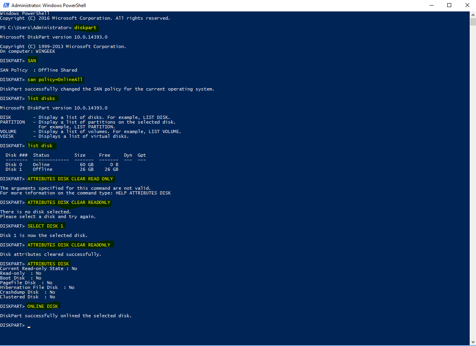Click the blinking cursor at last DISKPART prompt
476x346 pixels.
tap(29, 326)
